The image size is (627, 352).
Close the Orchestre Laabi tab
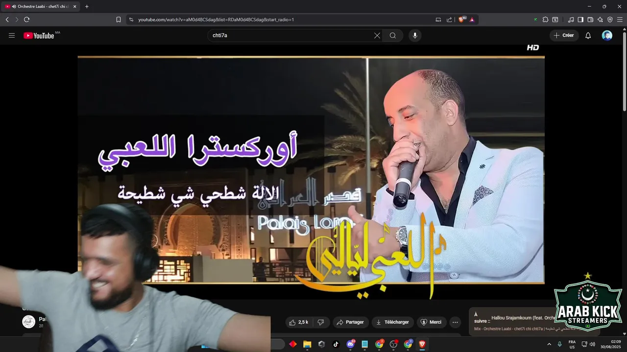coord(74,6)
